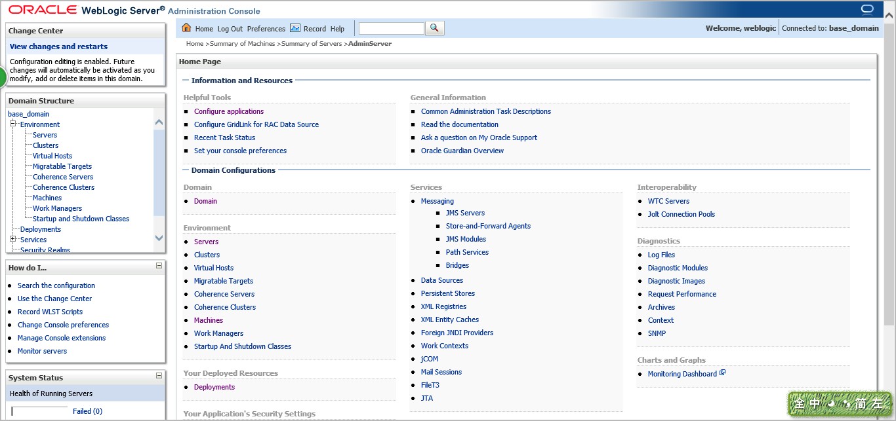Click the Oracle logo icon at top right
The image size is (896, 421).
(866, 9)
